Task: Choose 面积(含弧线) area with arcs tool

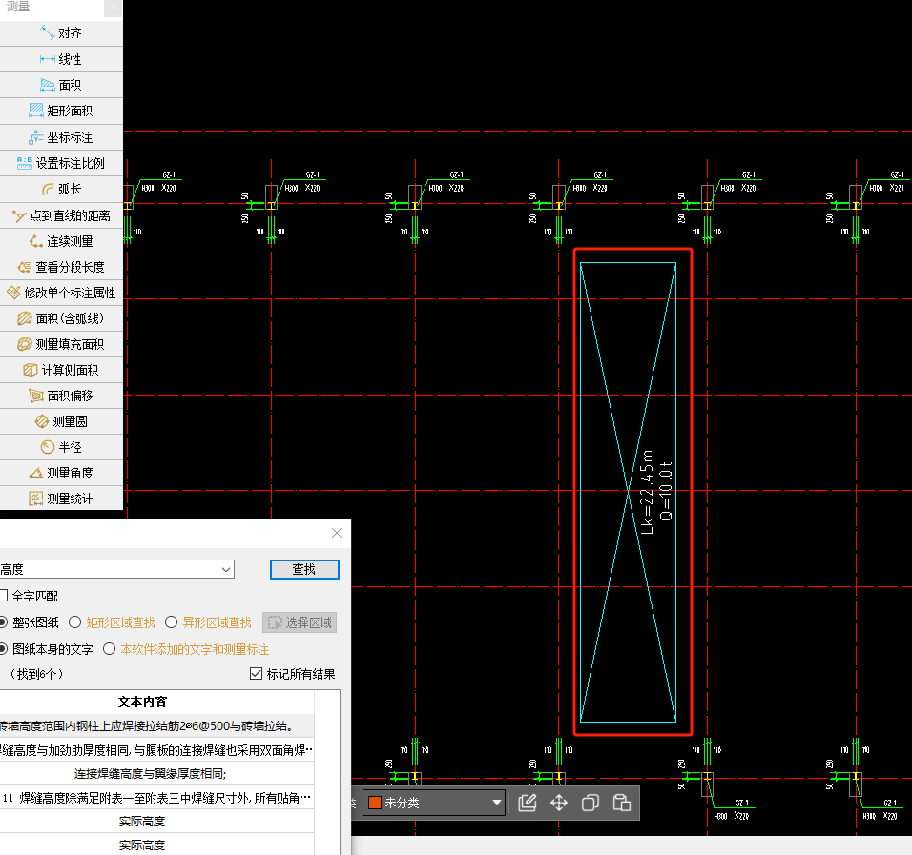Action: pos(61,318)
